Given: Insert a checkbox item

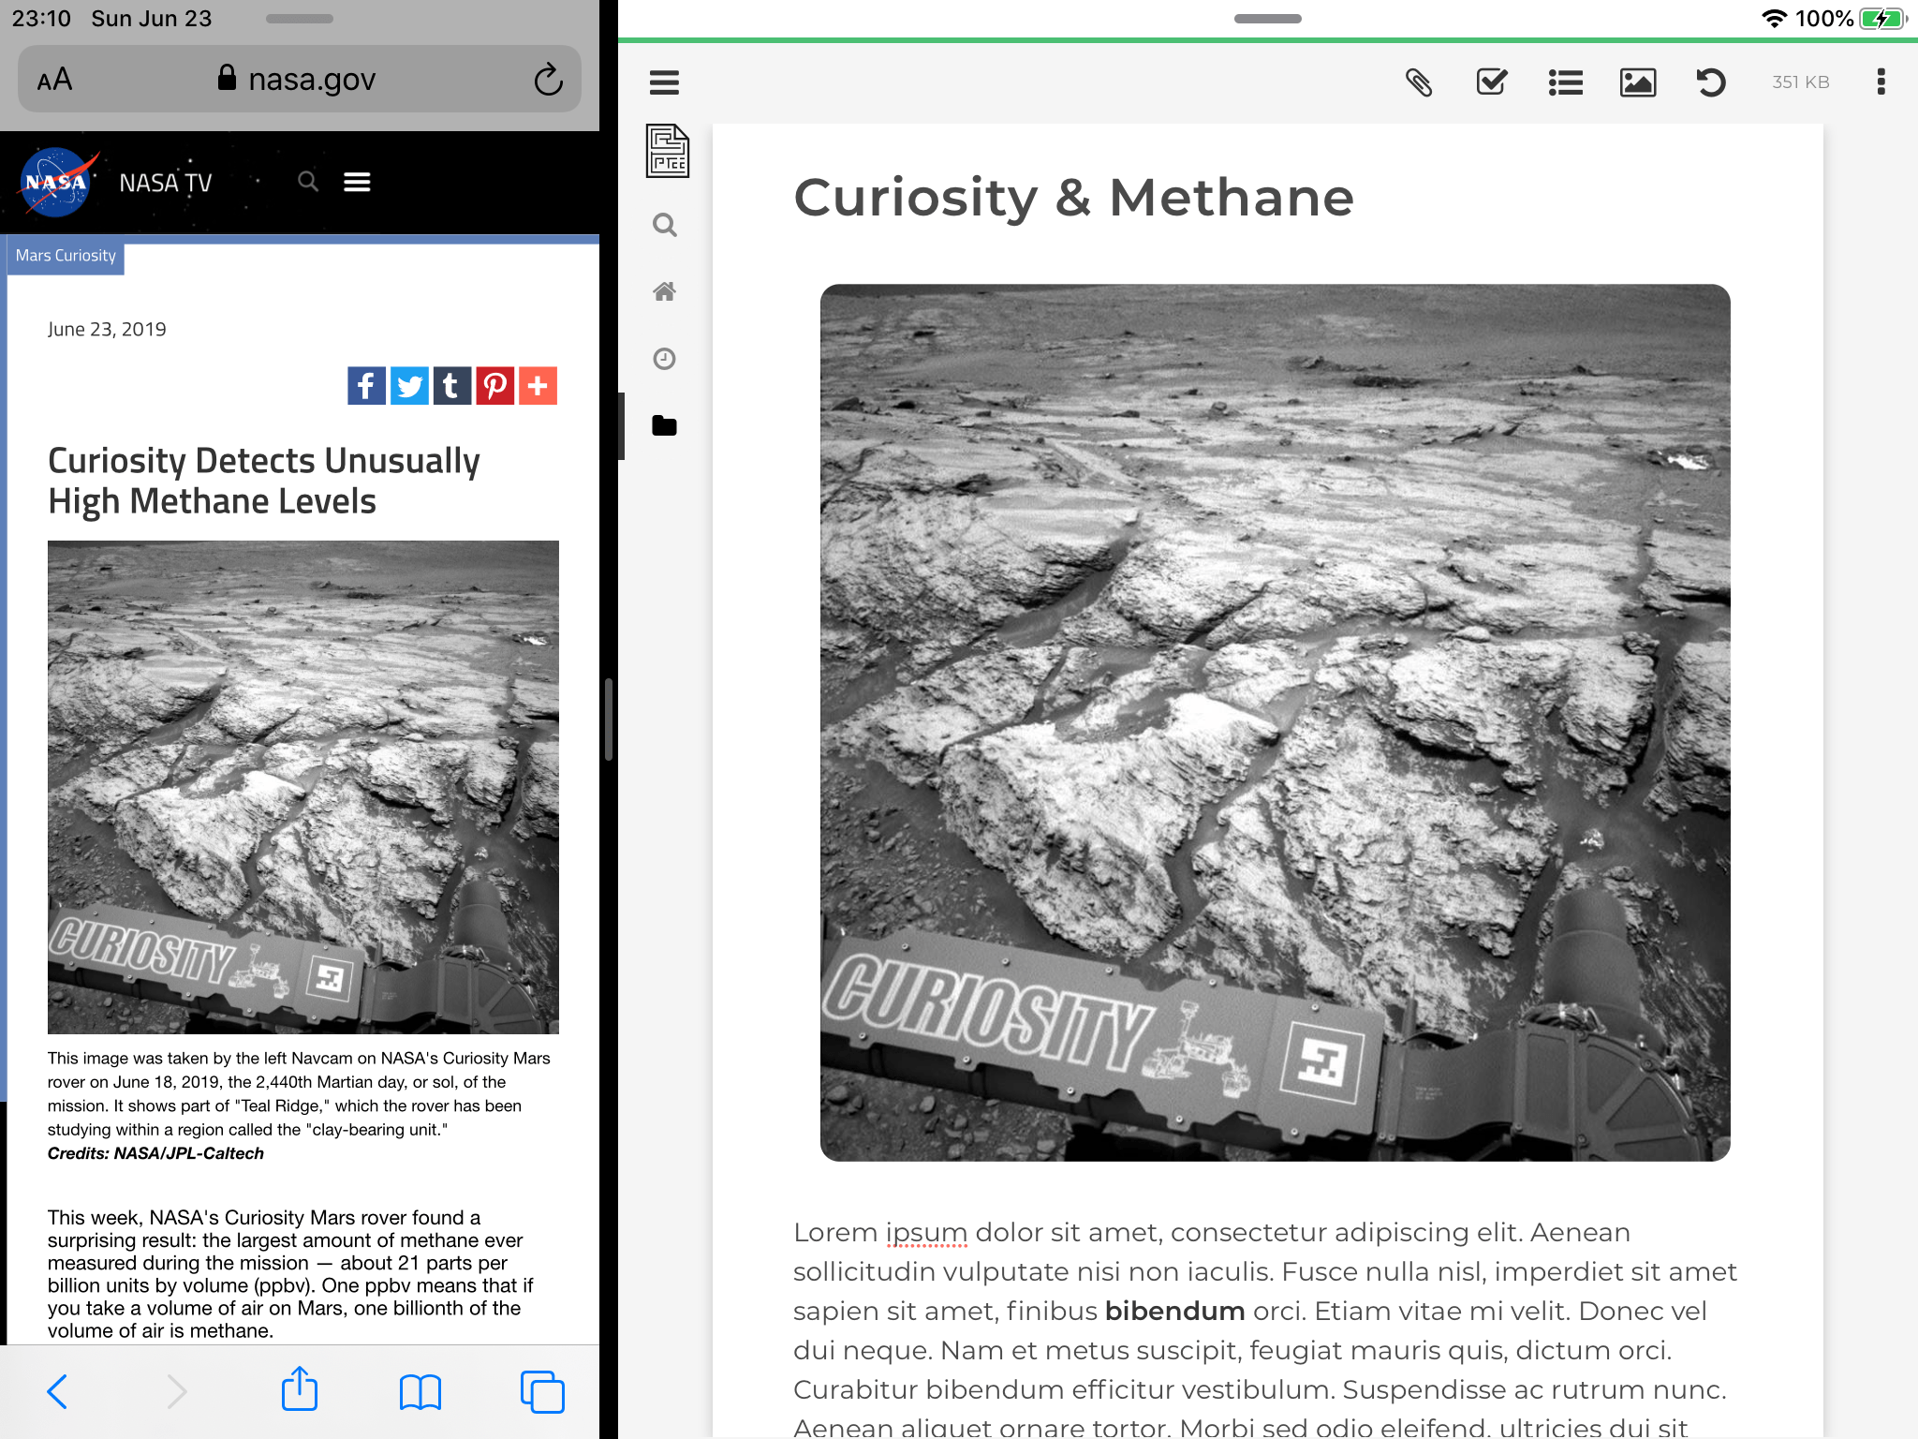Looking at the screenshot, I should 1492,82.
